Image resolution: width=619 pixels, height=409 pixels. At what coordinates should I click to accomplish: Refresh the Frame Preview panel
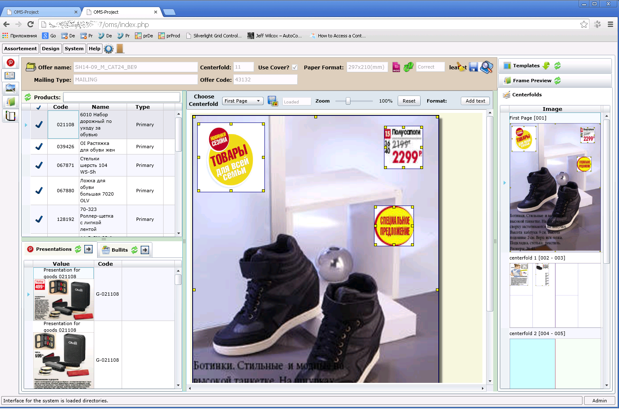pyautogui.click(x=558, y=81)
